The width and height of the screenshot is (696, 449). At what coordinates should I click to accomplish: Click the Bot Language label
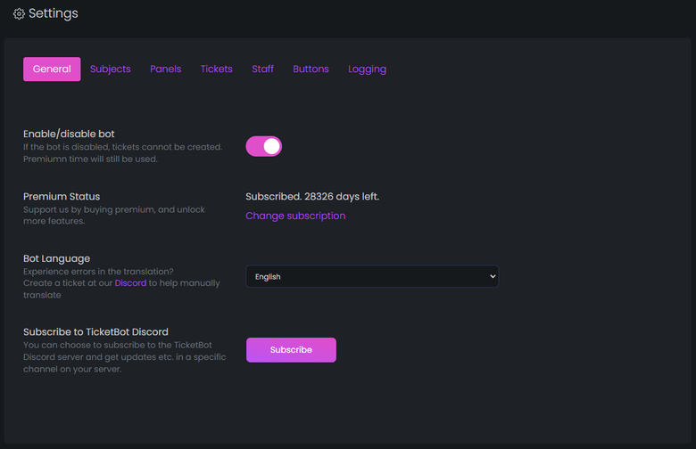click(57, 258)
